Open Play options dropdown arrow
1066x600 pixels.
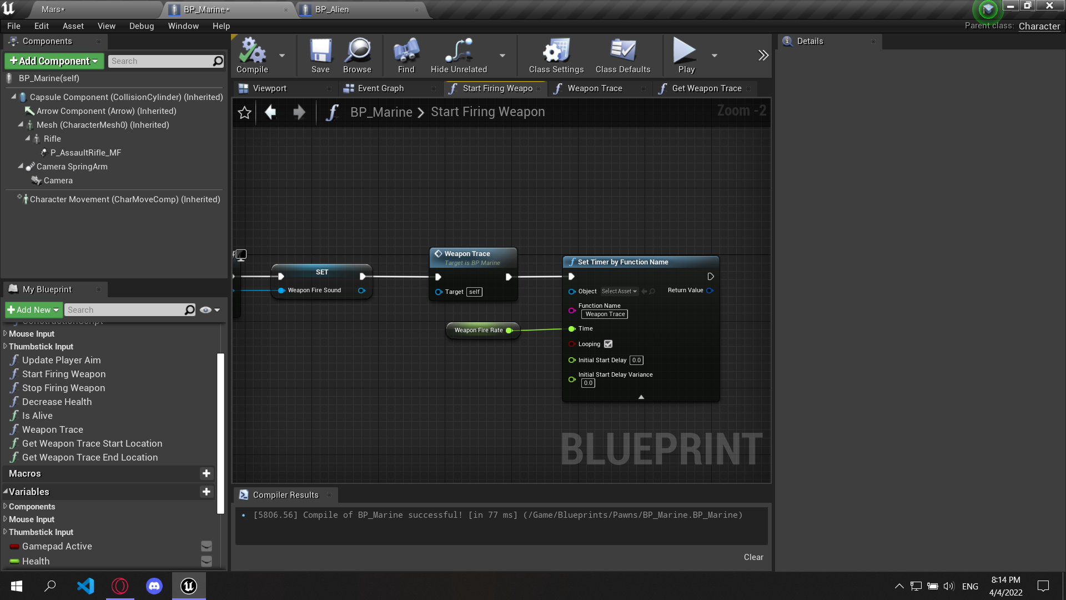click(715, 55)
